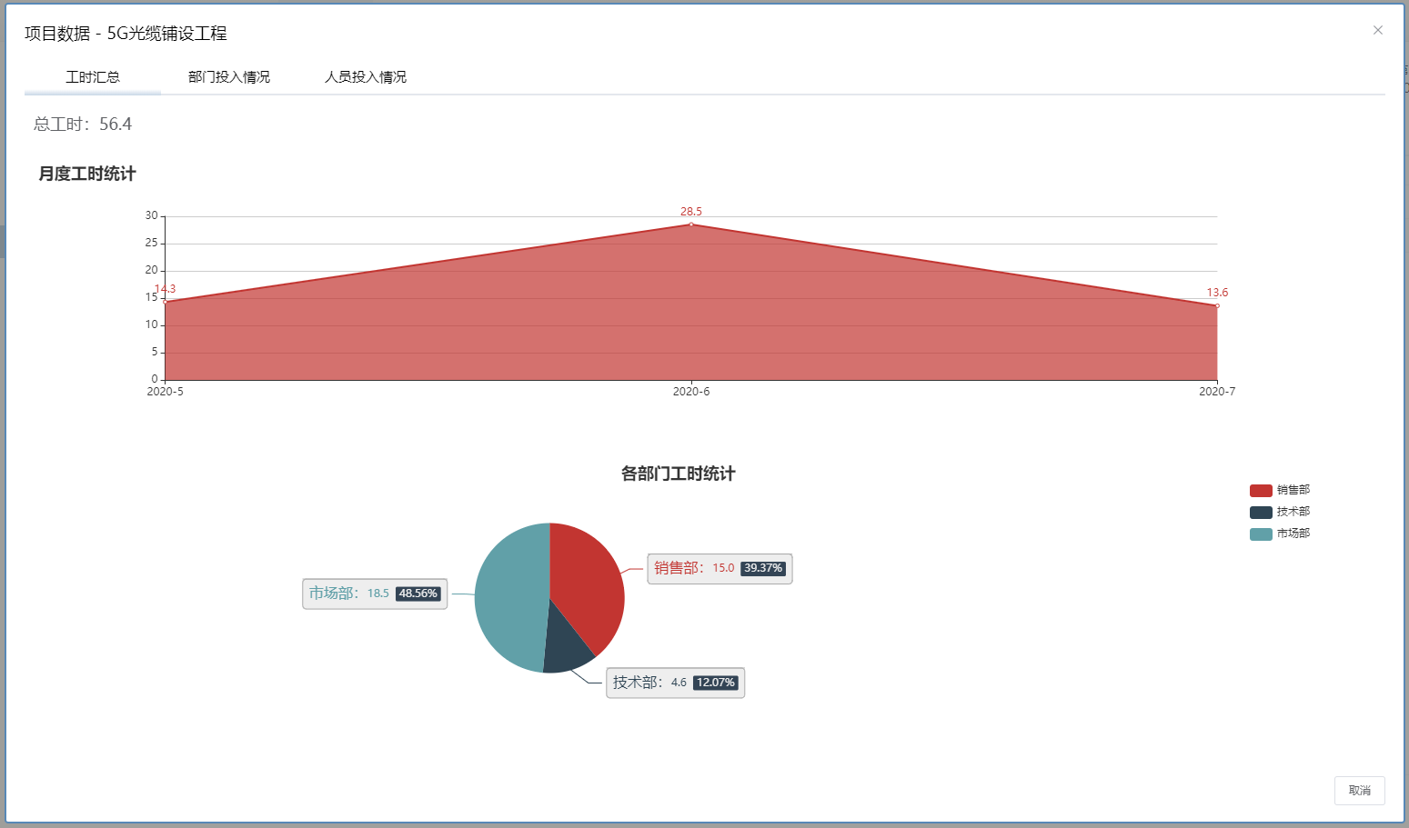Click the 2020-7 axis label
Image resolution: width=1409 pixels, height=828 pixels.
point(1217,392)
